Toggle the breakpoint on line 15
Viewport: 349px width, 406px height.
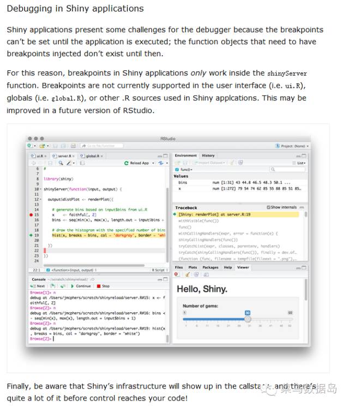click(31, 215)
